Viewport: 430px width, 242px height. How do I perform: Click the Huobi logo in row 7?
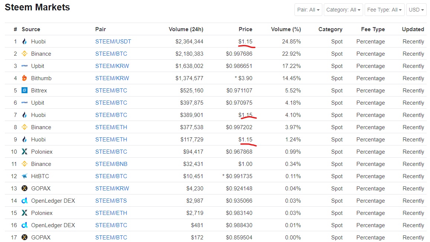click(x=25, y=115)
